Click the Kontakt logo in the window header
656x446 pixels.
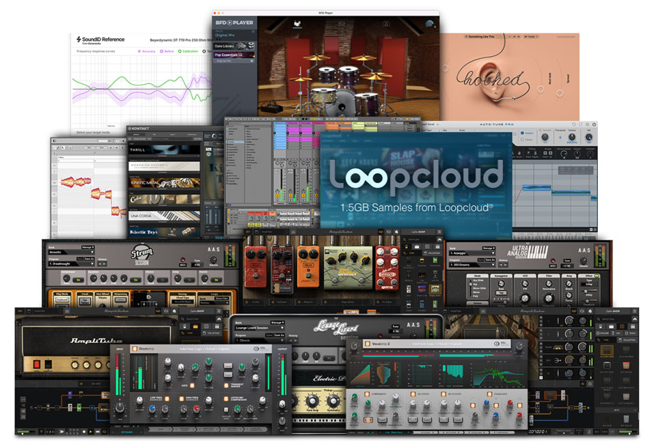point(138,128)
